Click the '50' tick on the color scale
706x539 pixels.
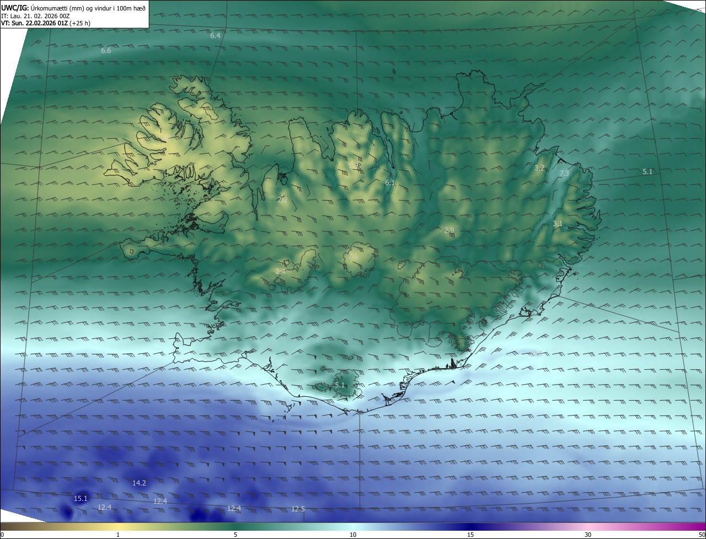(x=702, y=535)
